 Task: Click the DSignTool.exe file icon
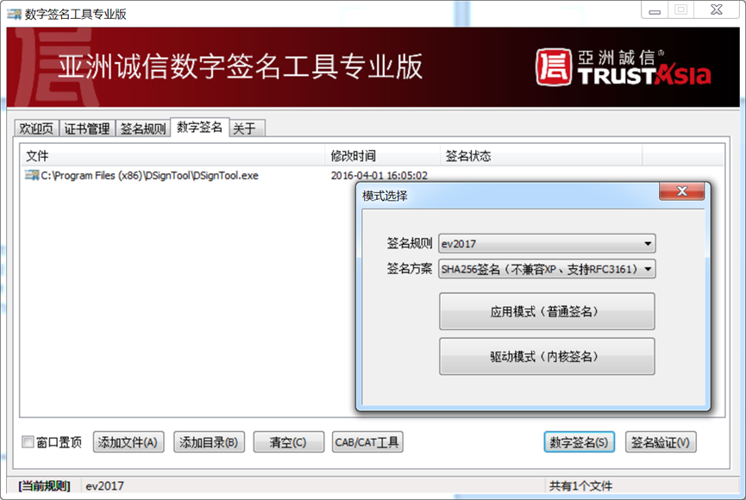33,176
